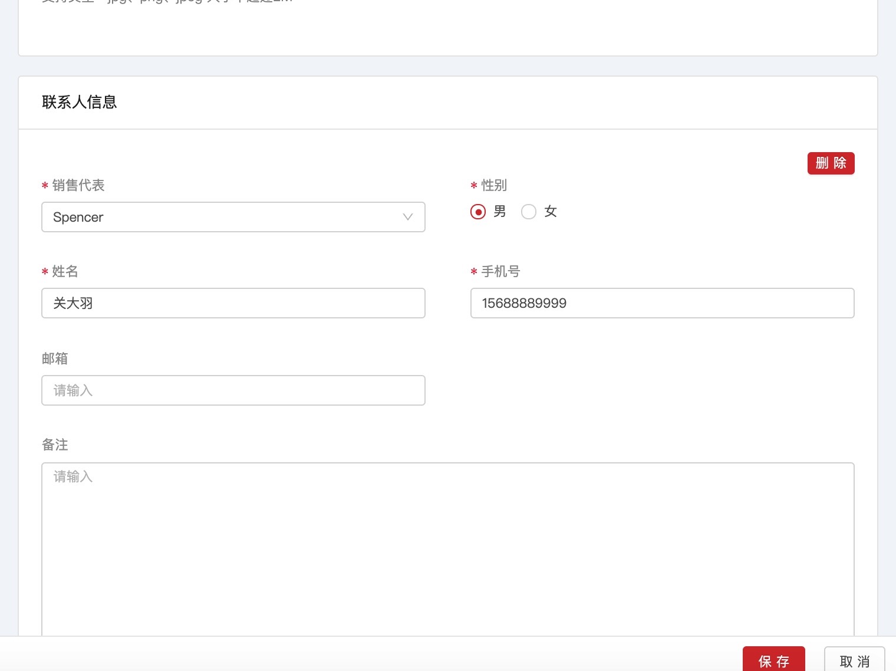Select the 女 radio circle
Screen dimensions: 896x671
point(529,212)
